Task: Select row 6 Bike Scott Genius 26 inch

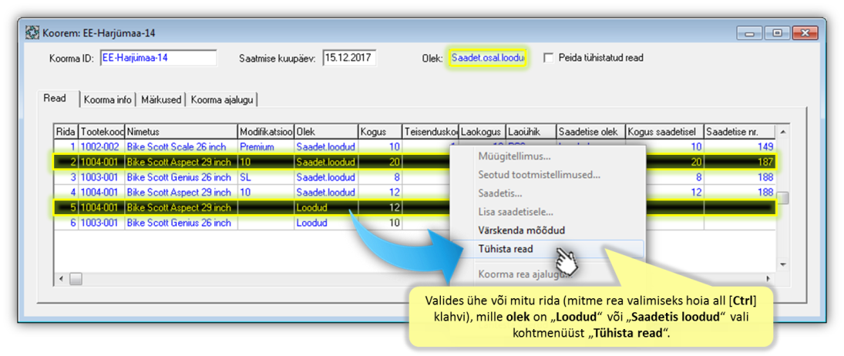Action: tap(177, 223)
